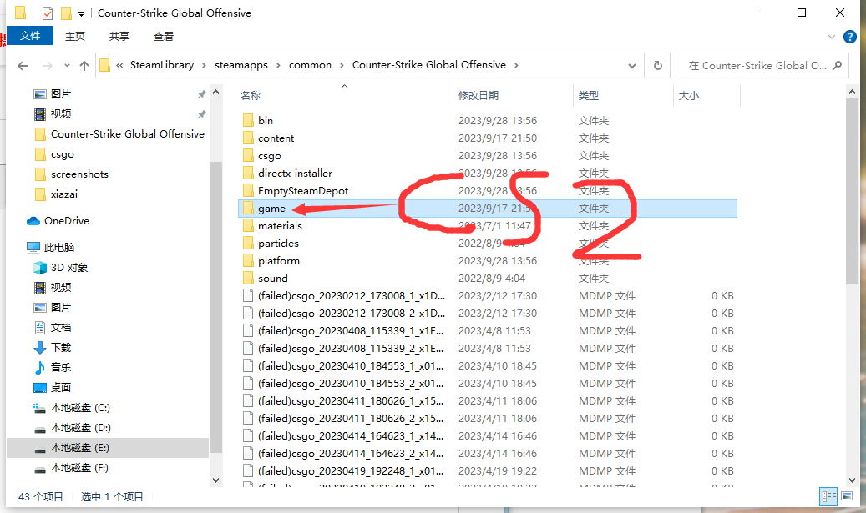This screenshot has height=513, width=866.
Task: Click steamapps in the address path
Action: point(241,65)
